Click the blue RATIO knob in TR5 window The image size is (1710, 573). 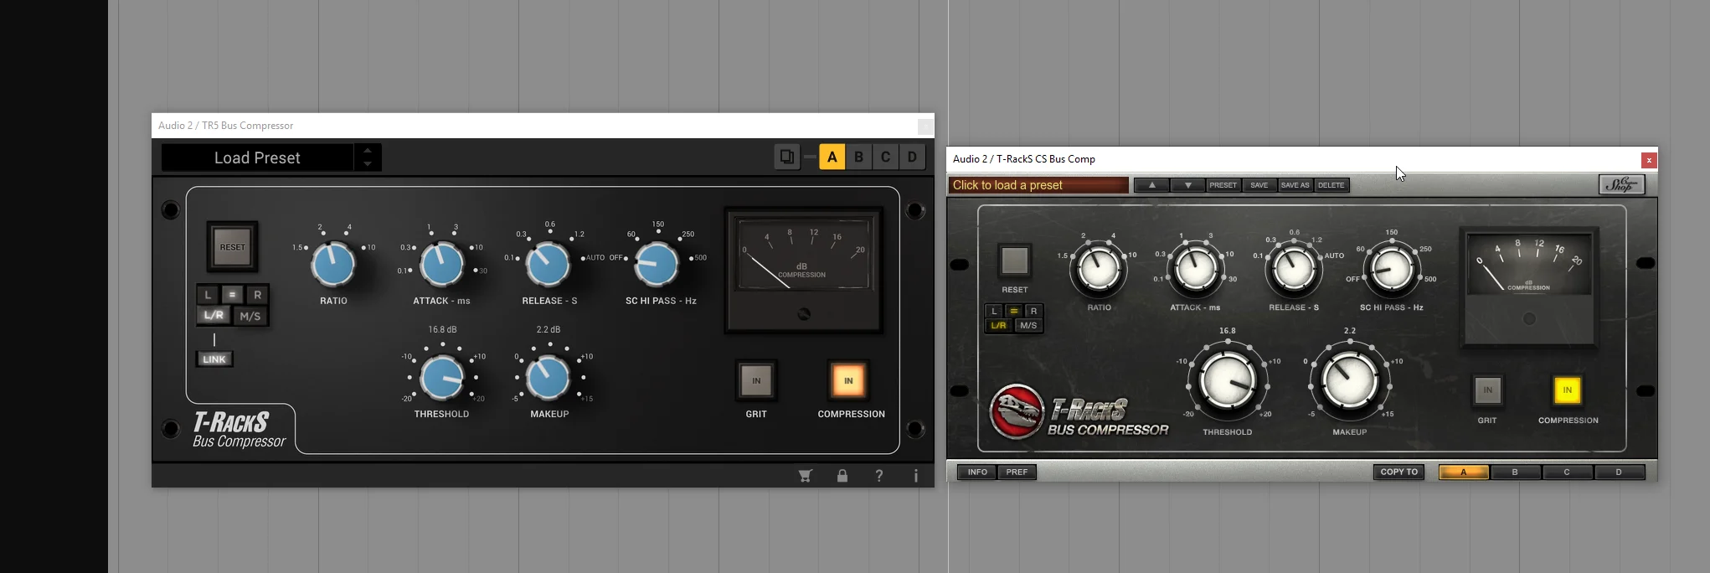click(333, 264)
